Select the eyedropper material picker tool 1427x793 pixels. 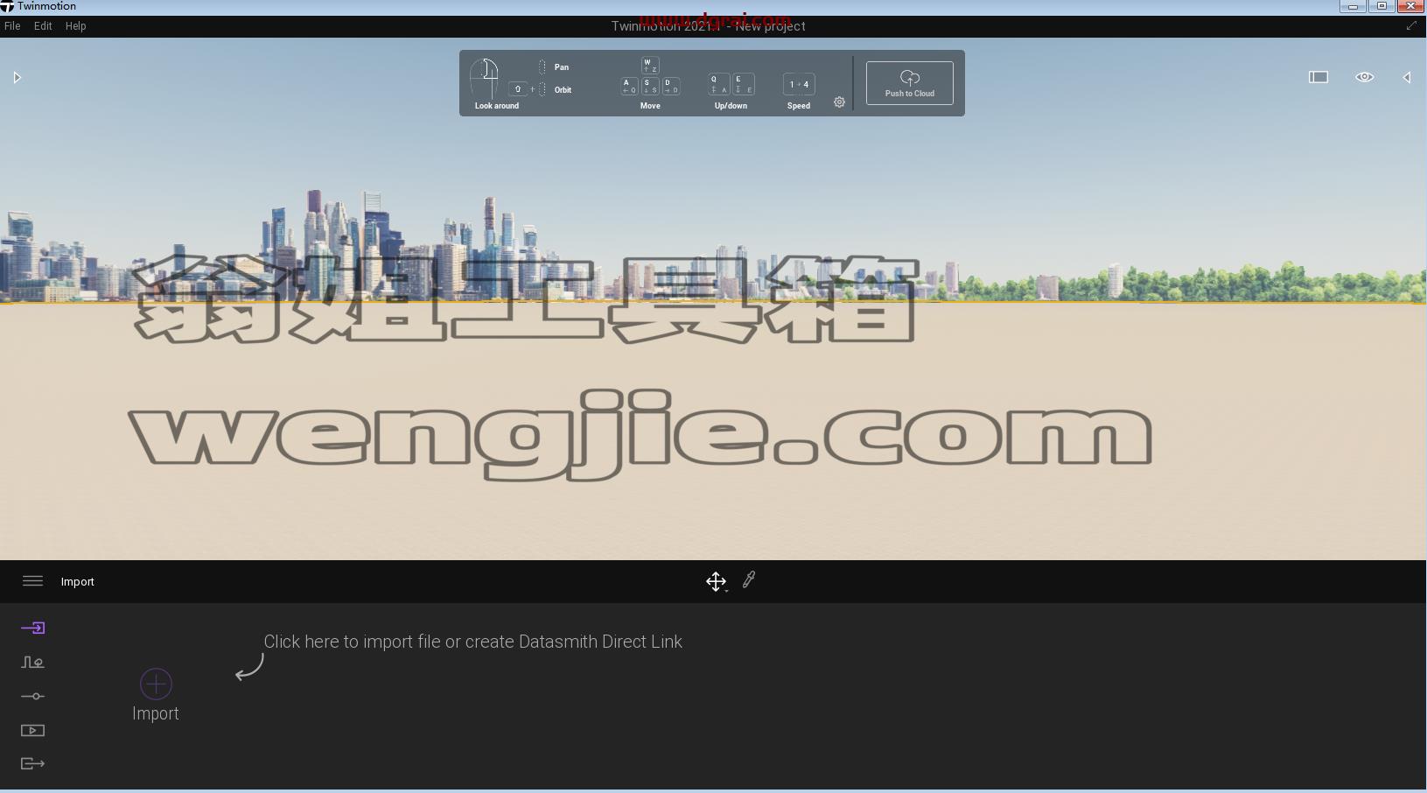pos(749,580)
